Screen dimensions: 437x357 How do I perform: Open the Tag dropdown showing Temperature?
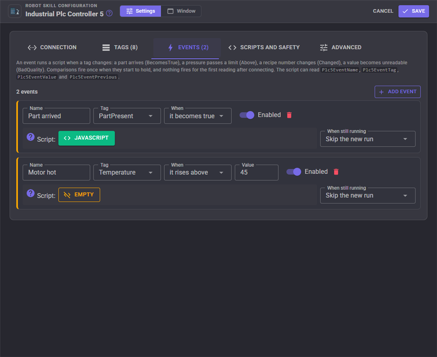point(127,172)
